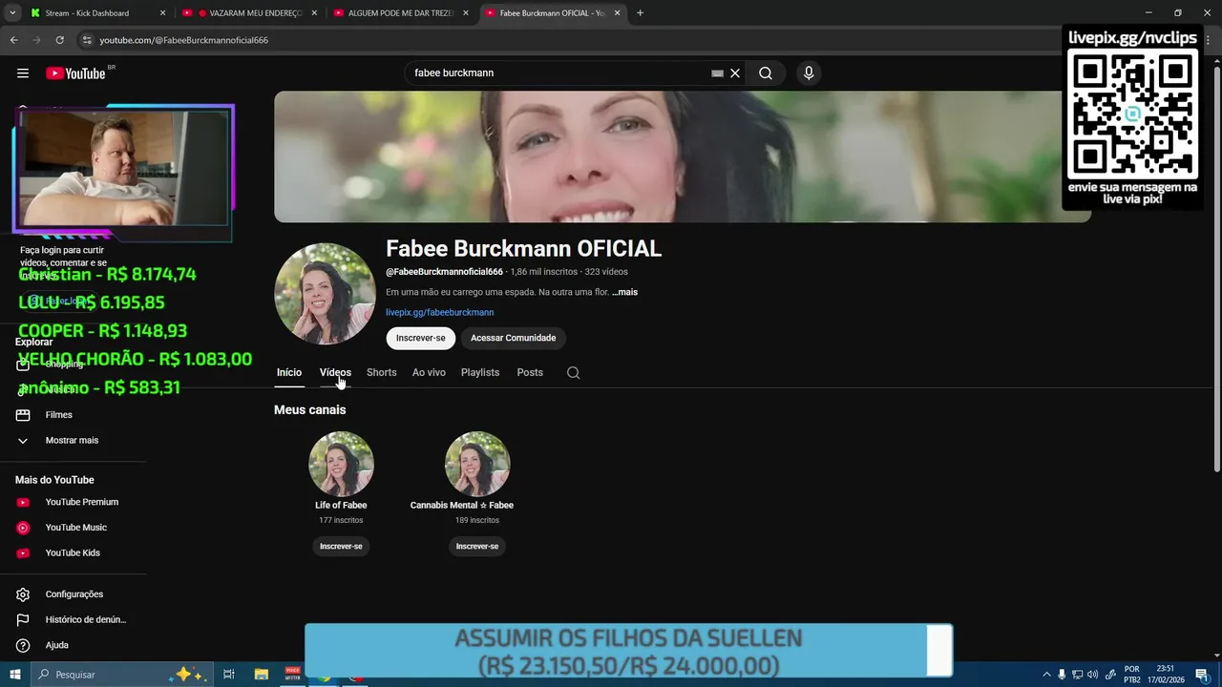The image size is (1222, 687).
Task: Click the page vertical scrollbar
Action: 1216,267
